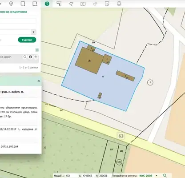
Task: Zoom to the search result with magnifier
Action: (25, 57)
